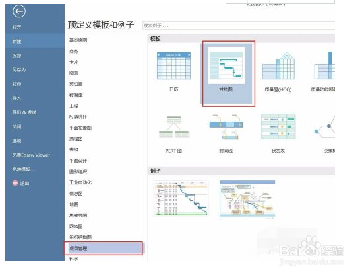Select the 图形组织 category
The width and height of the screenshot is (364, 275).
(x=78, y=171)
